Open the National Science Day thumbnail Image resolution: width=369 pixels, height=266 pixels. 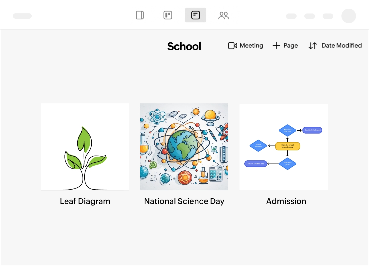(x=184, y=147)
